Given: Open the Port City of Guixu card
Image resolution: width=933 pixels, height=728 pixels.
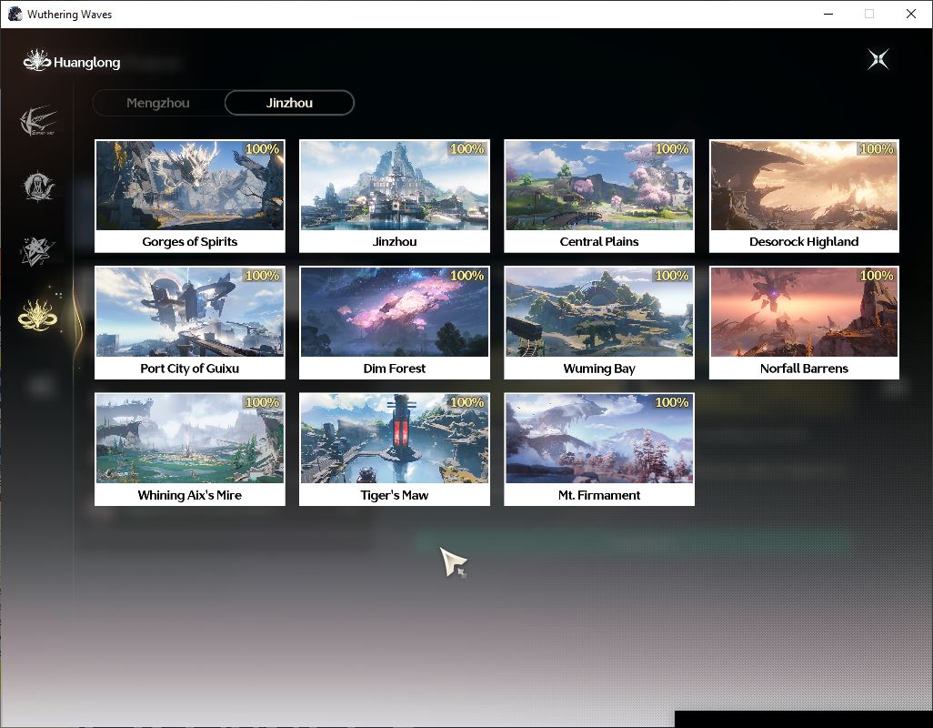Looking at the screenshot, I should click(x=190, y=323).
